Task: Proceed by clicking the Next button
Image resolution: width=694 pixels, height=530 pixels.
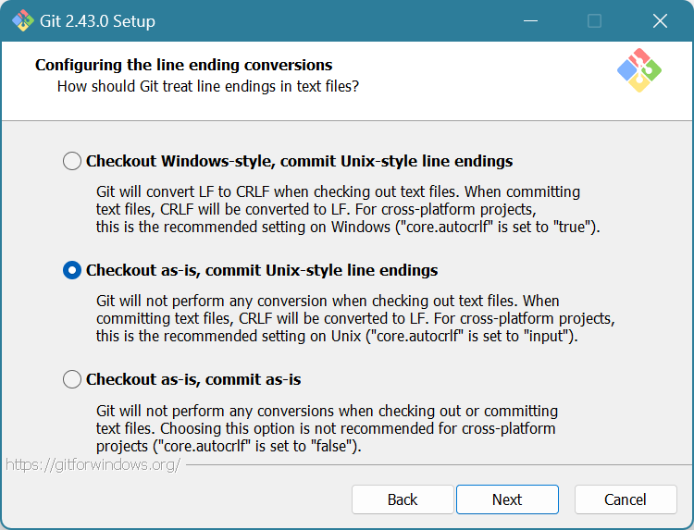Action: [x=507, y=499]
